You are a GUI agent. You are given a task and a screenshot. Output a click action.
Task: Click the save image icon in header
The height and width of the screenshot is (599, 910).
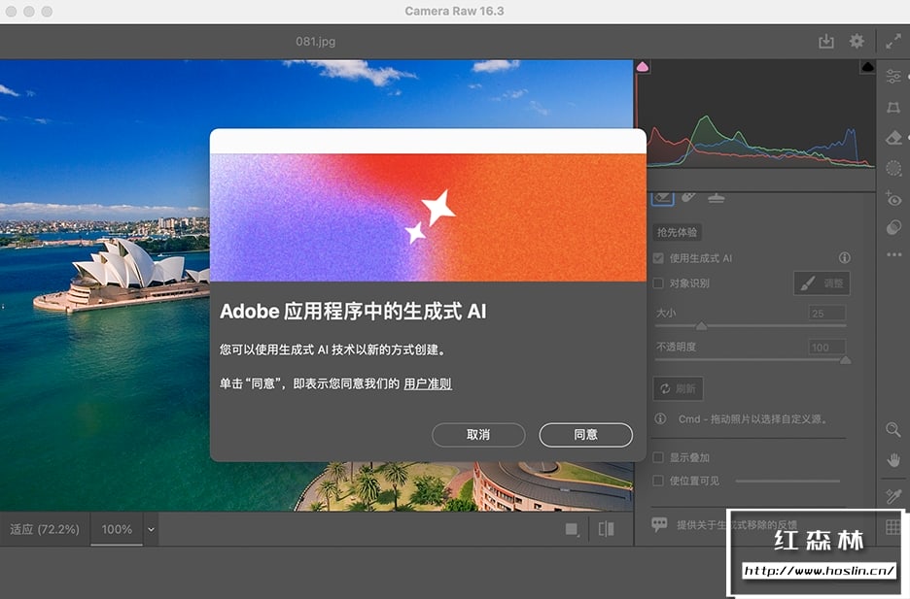(x=825, y=41)
